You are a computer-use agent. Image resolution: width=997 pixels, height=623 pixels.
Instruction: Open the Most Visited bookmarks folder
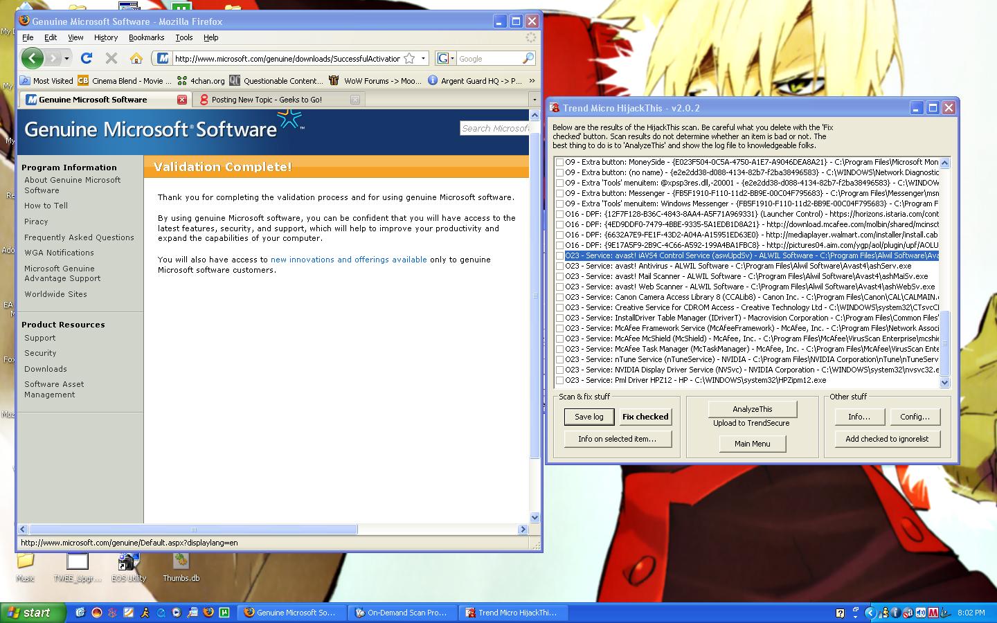pos(46,80)
